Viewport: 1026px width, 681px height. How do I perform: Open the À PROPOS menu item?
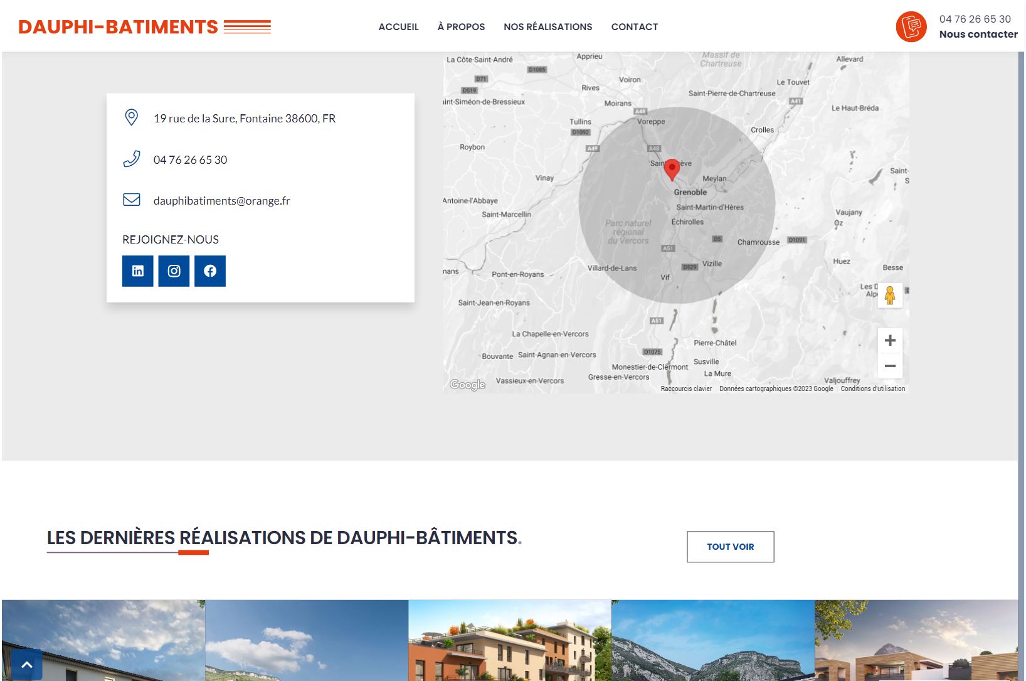tap(461, 27)
